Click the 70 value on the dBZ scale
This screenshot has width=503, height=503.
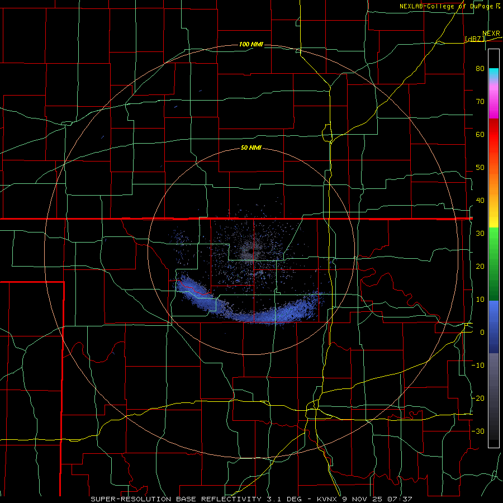click(x=480, y=101)
